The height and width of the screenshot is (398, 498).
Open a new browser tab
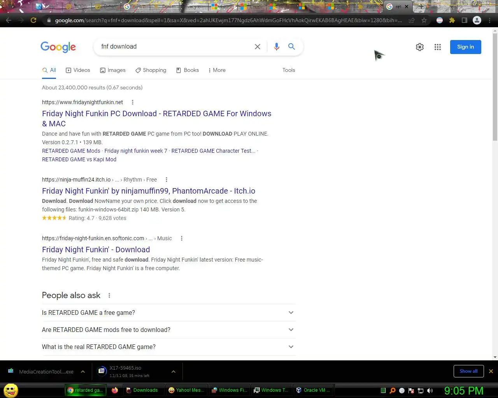pos(421,7)
